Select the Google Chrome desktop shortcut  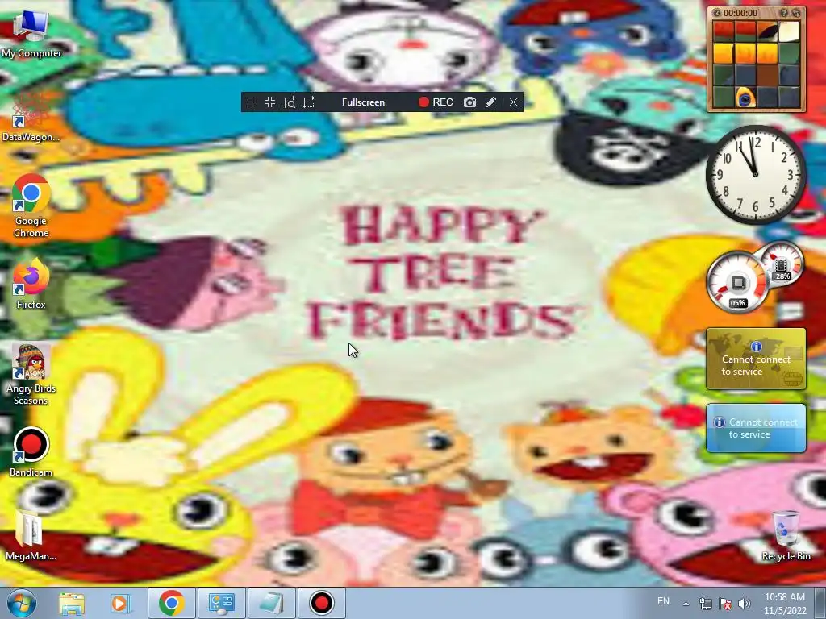(31, 207)
